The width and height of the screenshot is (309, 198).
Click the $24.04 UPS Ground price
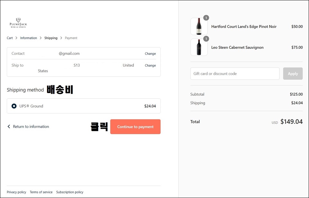click(150, 106)
